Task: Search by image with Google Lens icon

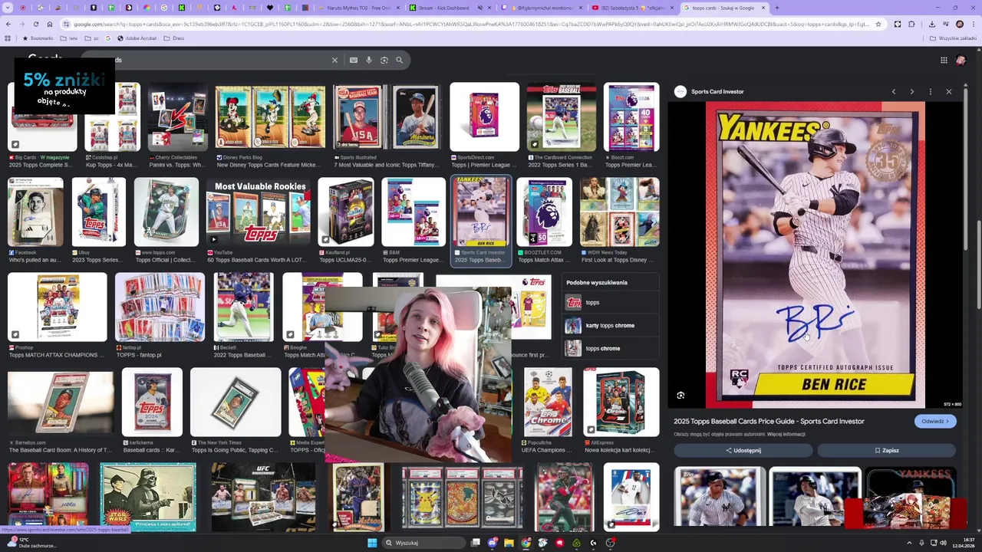Action: (x=384, y=60)
